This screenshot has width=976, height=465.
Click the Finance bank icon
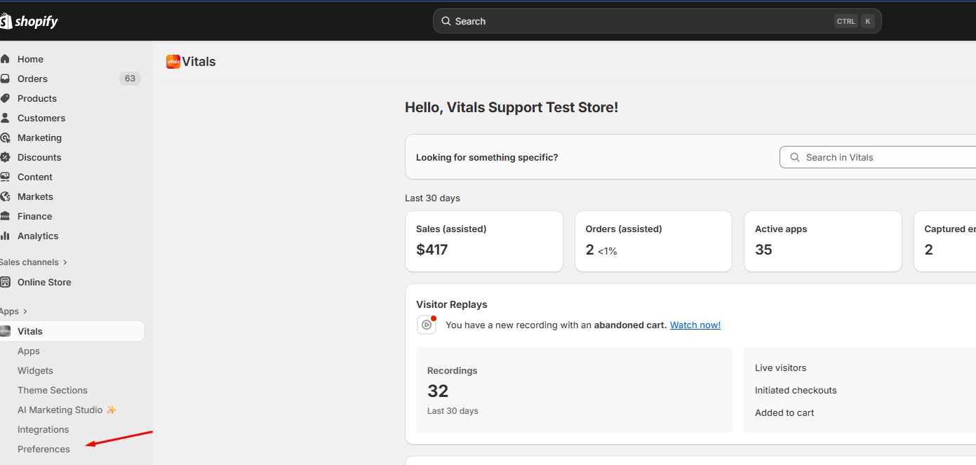coord(5,217)
